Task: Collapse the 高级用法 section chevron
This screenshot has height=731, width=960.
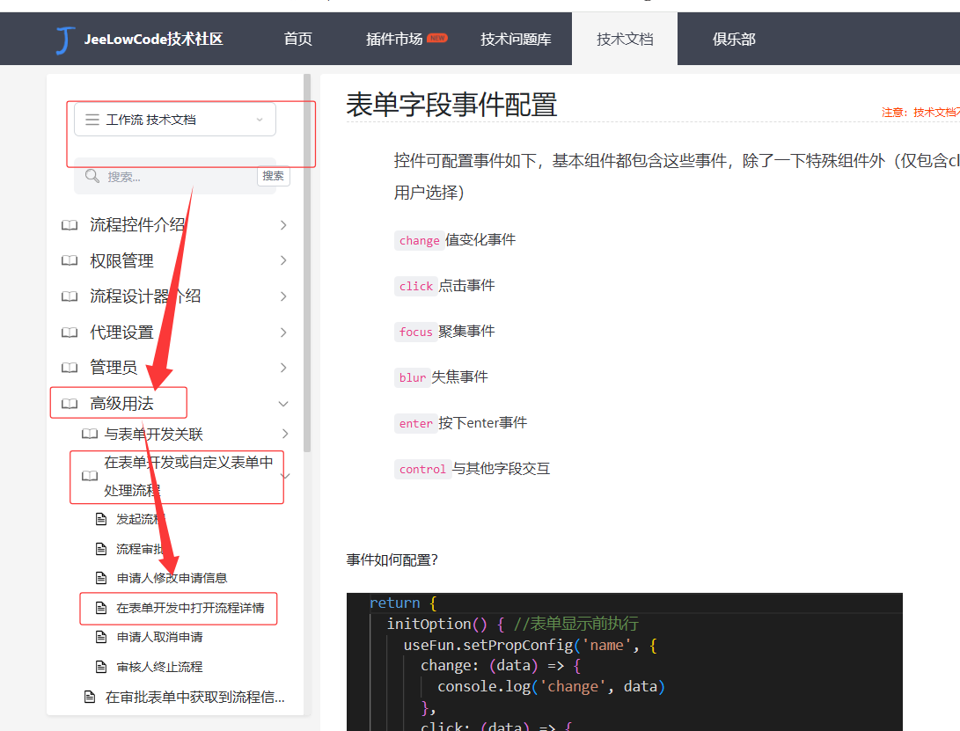Action: point(283,404)
